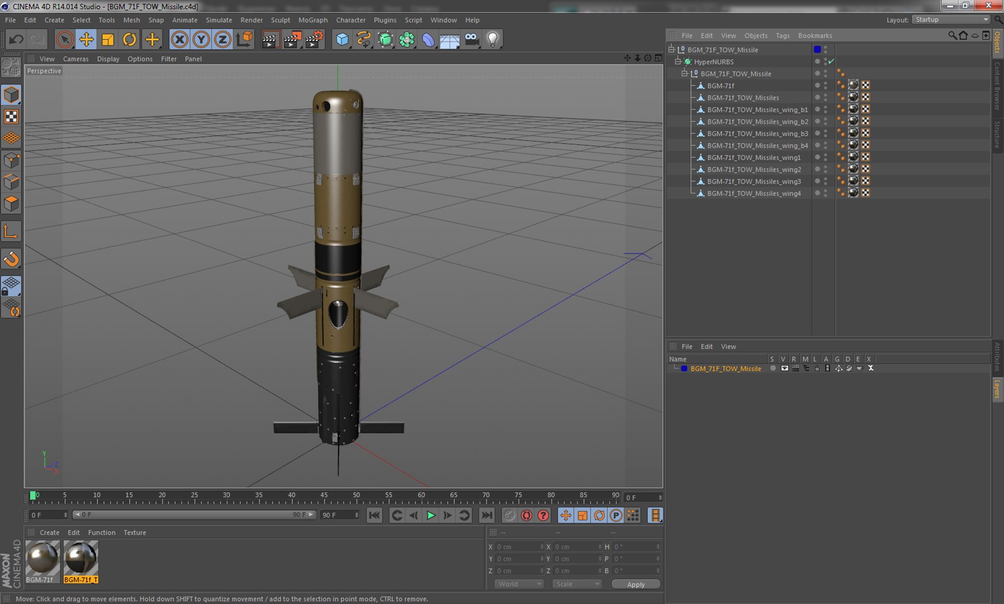The height and width of the screenshot is (604, 1004).
Task: Click the blue layer color swatch in Object Manager
Action: (817, 49)
